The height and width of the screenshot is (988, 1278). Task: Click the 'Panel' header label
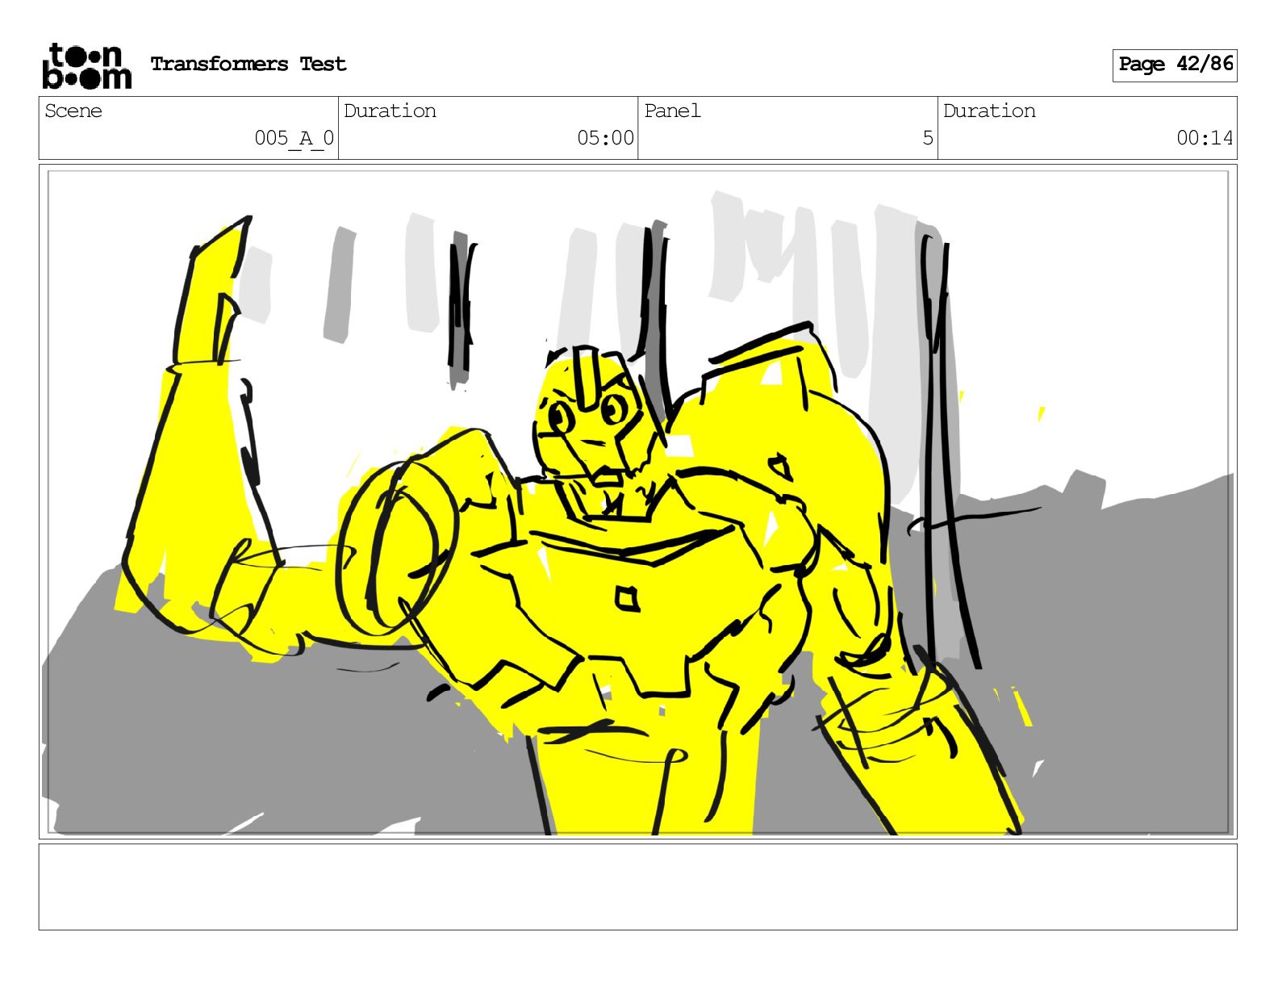(673, 111)
